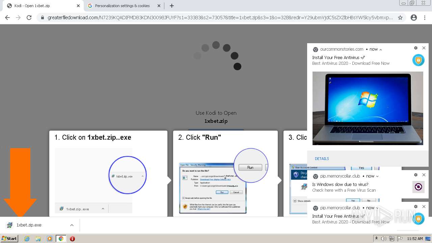This screenshot has width=432, height=243.
Task: Expand download options chevron for 1xbet.zip.exe
Action: [72, 225]
